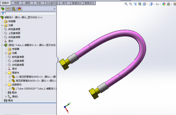Open the ConfigurationManager tab icon

[14, 9]
